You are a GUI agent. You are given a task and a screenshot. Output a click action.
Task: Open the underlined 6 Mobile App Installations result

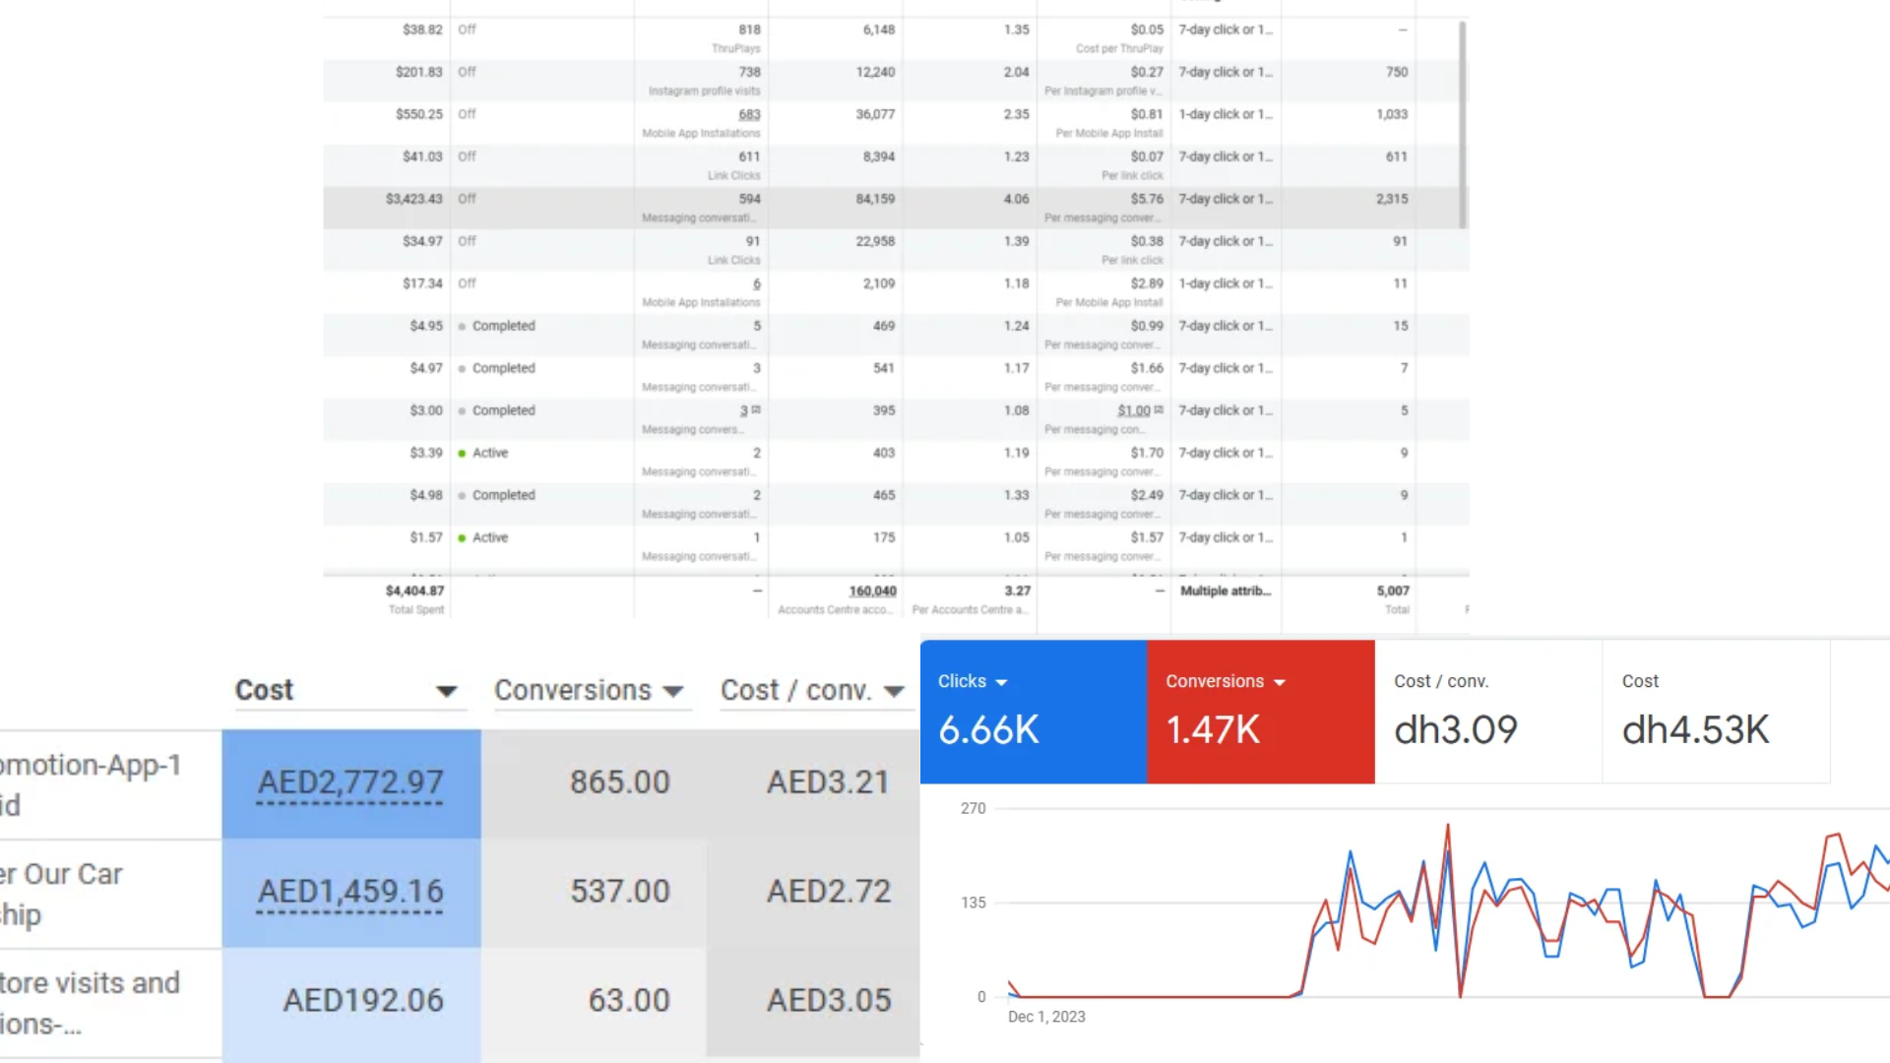[x=757, y=283]
